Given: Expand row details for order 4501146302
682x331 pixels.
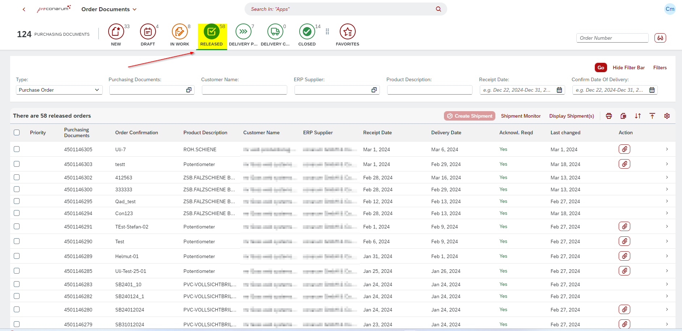Looking at the screenshot, I should (666, 177).
